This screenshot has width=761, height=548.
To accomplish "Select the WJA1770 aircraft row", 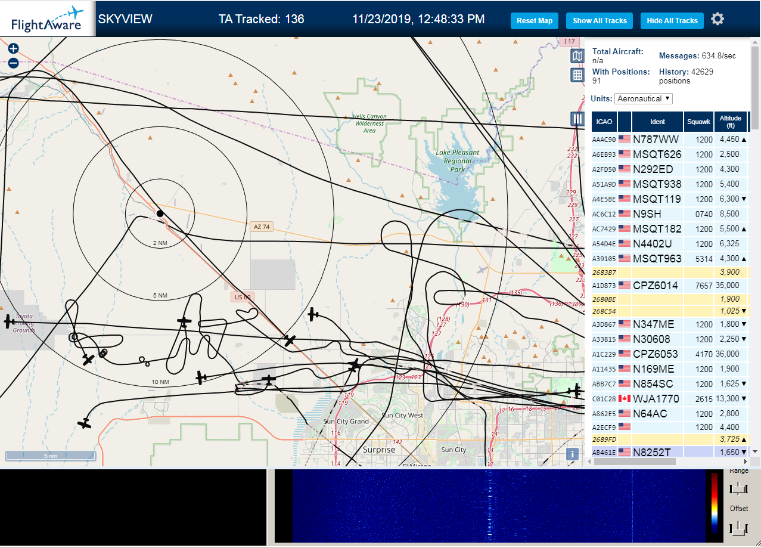I will pyautogui.click(x=670, y=398).
